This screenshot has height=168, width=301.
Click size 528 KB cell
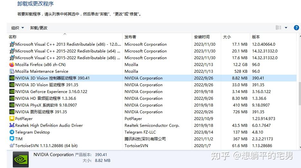pyautogui.click(x=241, y=71)
